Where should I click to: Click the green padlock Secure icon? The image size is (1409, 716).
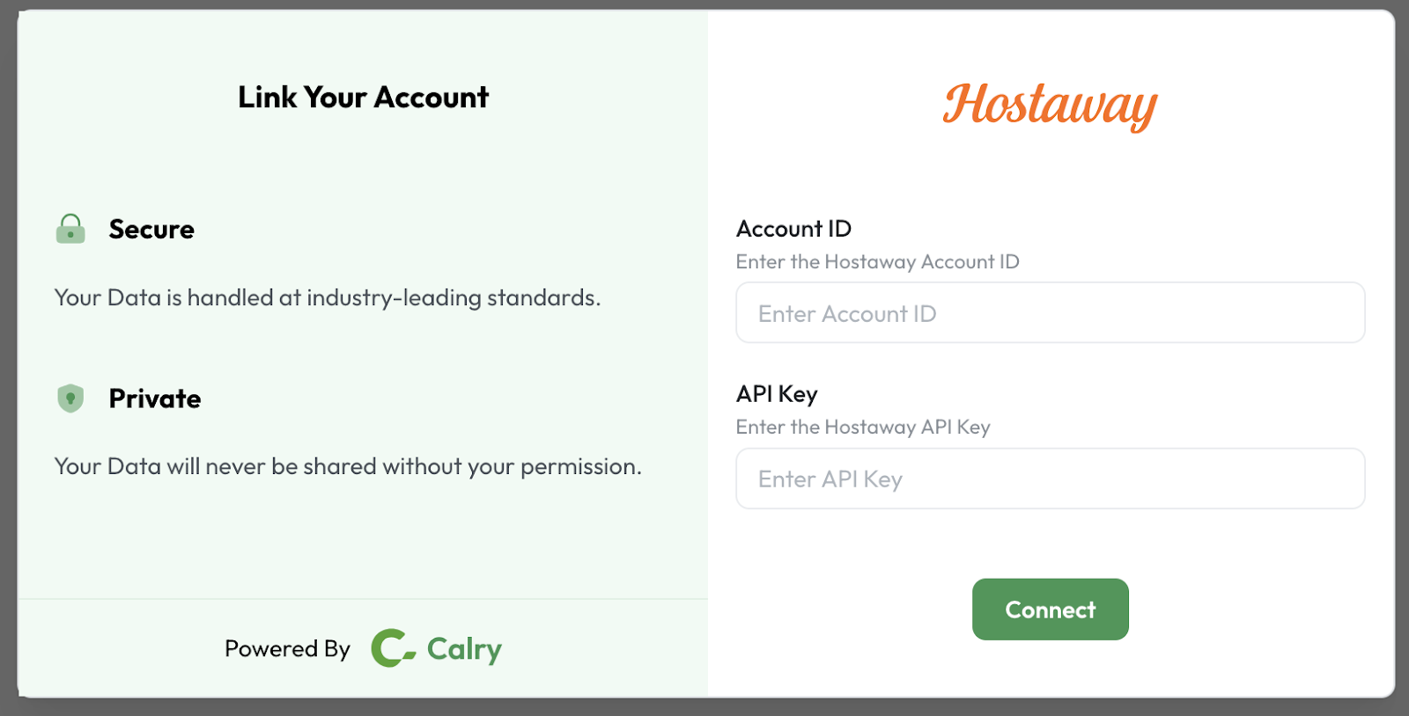click(70, 229)
